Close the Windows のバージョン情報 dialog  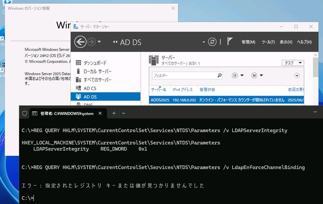173,8
